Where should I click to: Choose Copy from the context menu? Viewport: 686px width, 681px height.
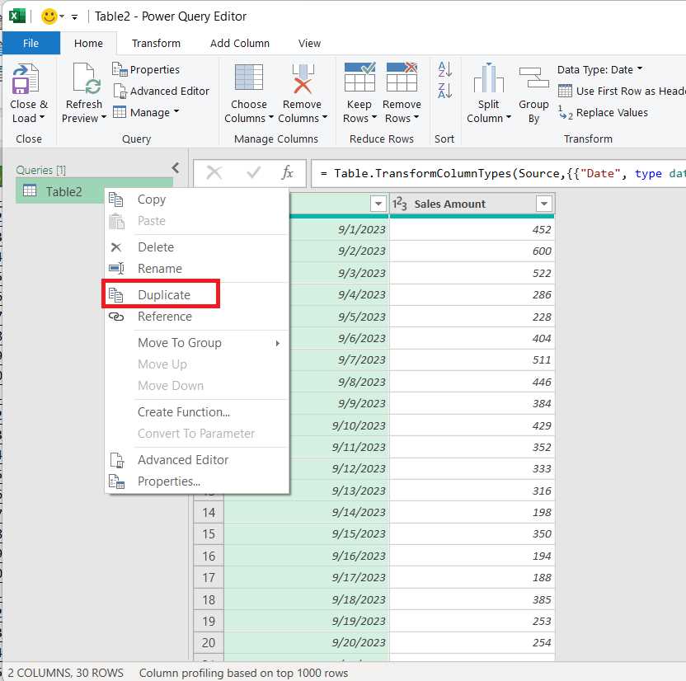196,200
